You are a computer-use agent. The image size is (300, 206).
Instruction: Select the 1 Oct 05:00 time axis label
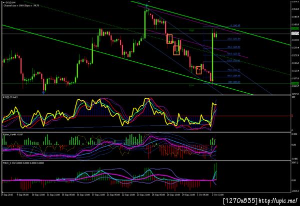tap(203, 195)
